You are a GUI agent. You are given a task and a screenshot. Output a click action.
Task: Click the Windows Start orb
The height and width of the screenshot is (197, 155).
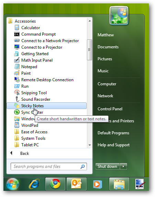pos(13,184)
